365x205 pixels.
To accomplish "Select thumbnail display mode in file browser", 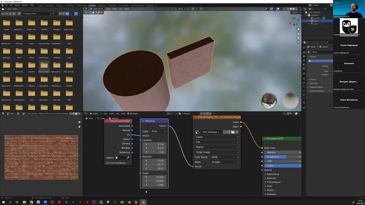I will coord(67,14).
